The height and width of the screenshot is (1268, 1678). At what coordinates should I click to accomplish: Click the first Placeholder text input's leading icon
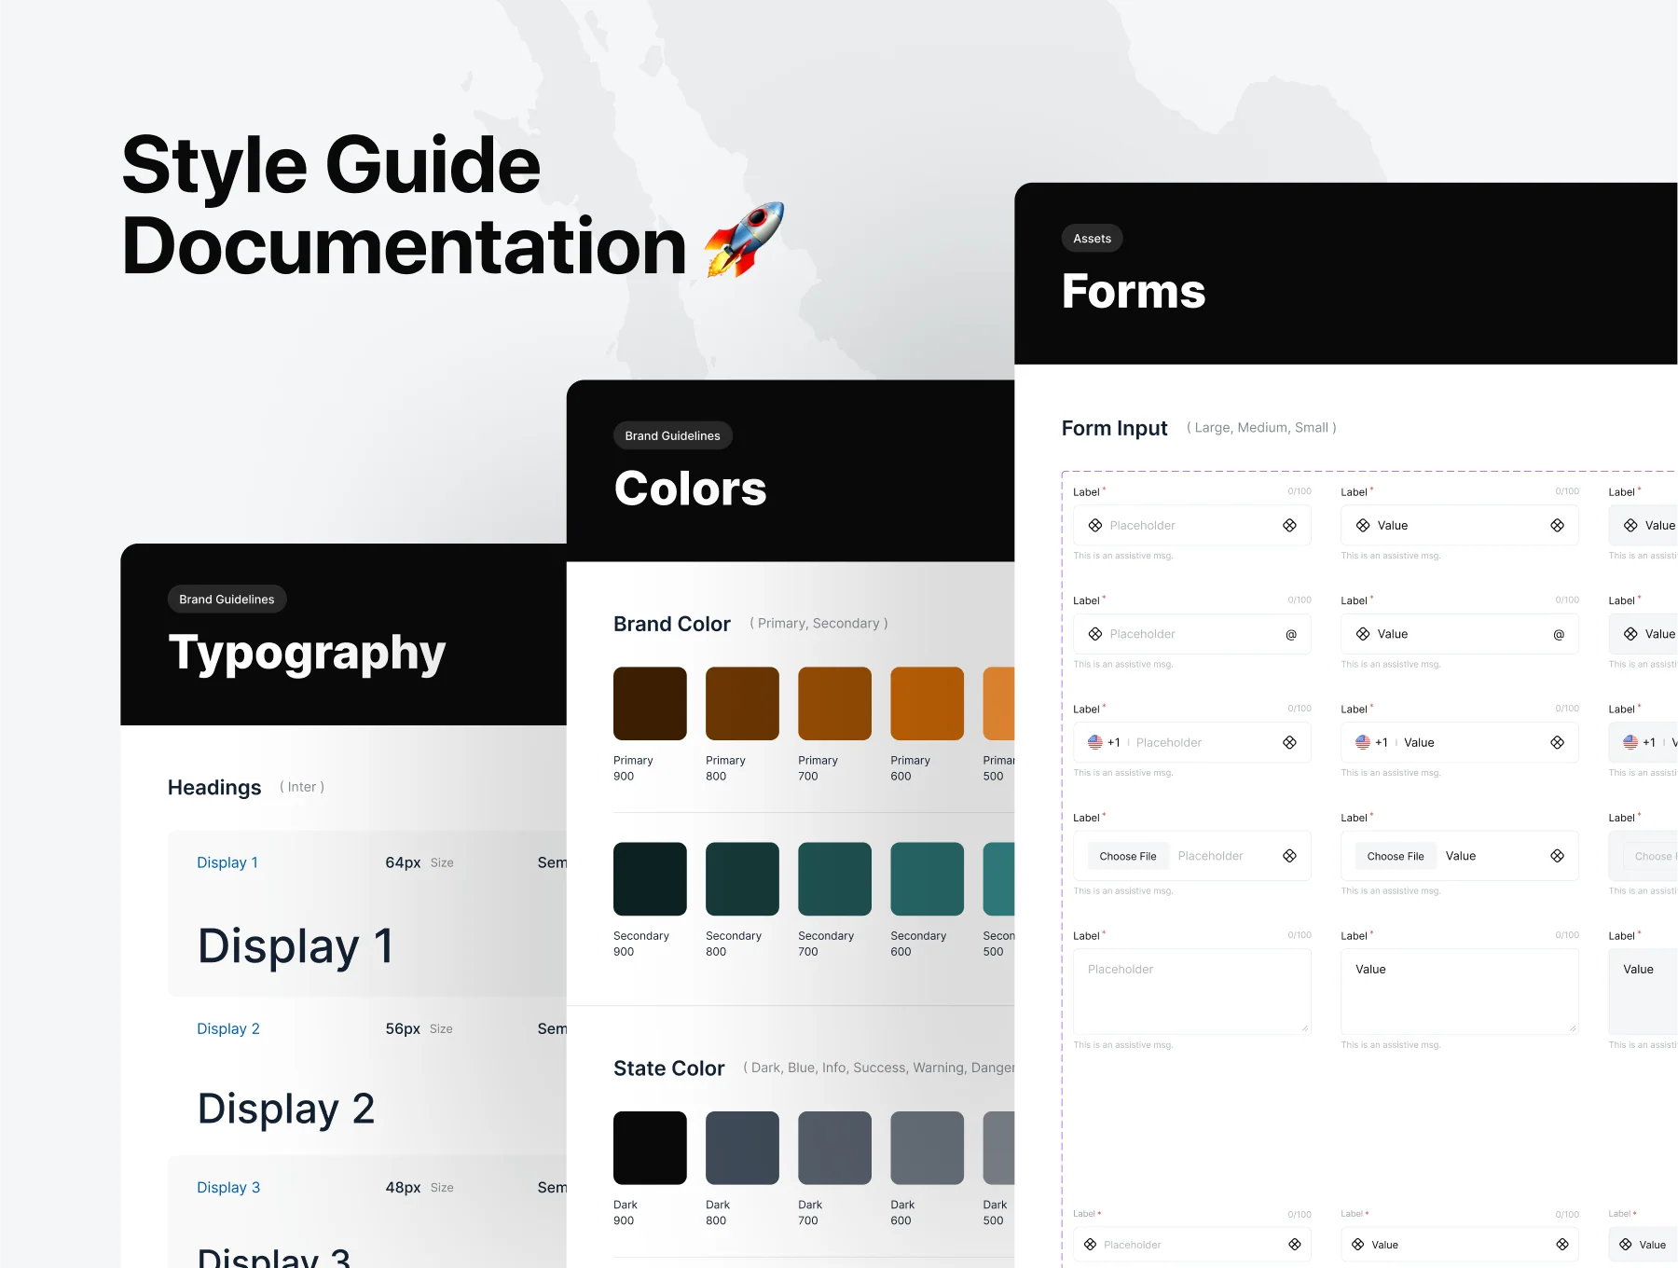pos(1095,526)
